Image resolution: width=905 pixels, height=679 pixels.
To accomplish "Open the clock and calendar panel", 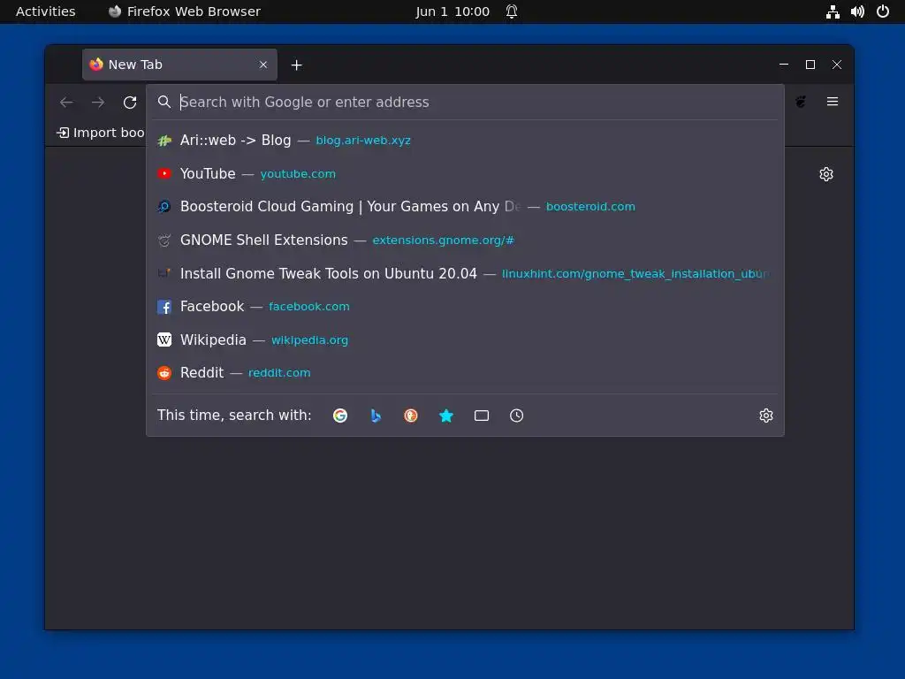I will (x=452, y=11).
